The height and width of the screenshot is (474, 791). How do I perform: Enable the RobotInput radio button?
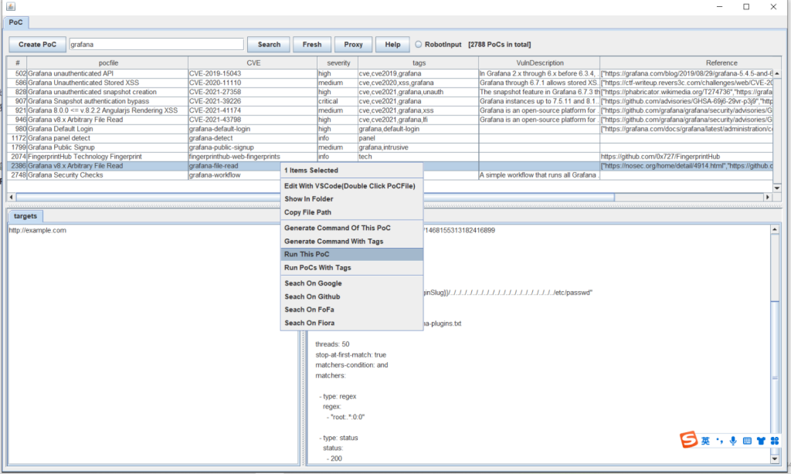[418, 44]
